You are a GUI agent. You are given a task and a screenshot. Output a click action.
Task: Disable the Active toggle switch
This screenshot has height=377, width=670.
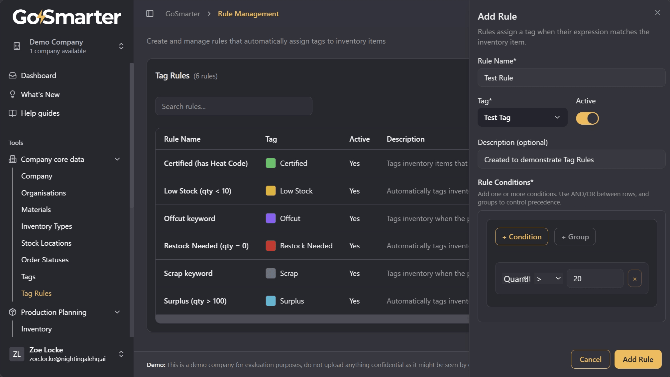click(587, 118)
